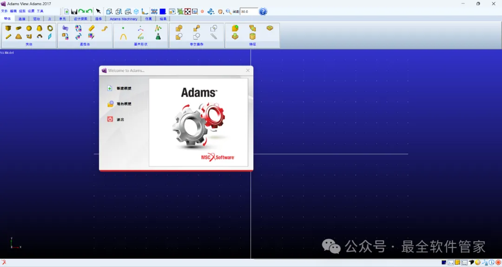This screenshot has height=267, width=502.
Task: Click the red Stop icon in status bar
Action: coord(498,263)
